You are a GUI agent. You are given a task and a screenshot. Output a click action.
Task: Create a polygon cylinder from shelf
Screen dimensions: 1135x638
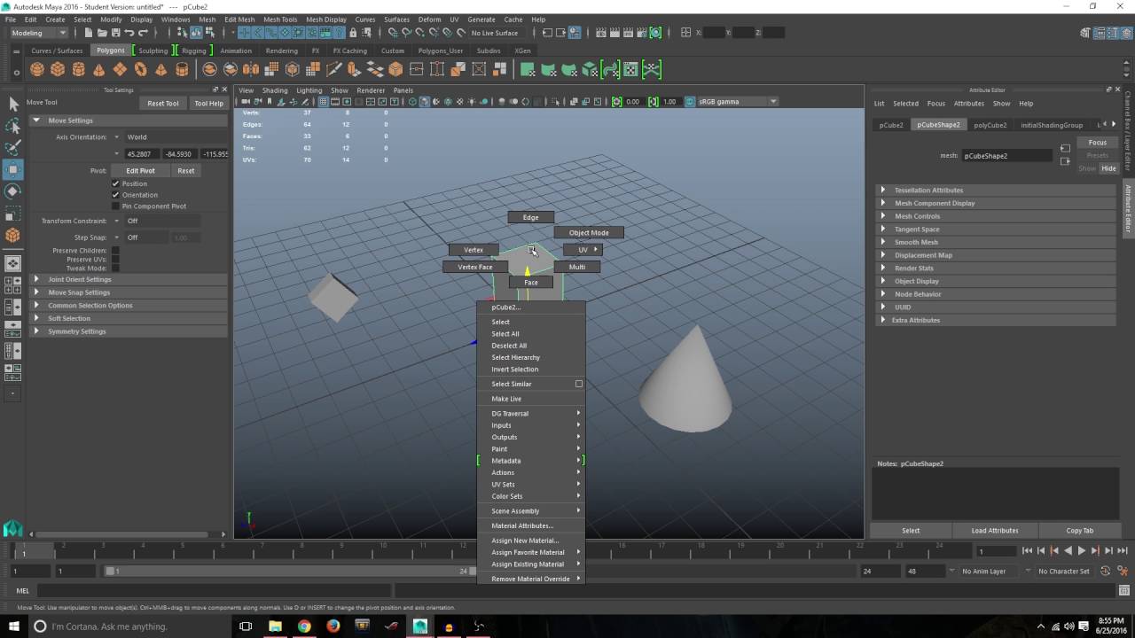pyautogui.click(x=78, y=69)
